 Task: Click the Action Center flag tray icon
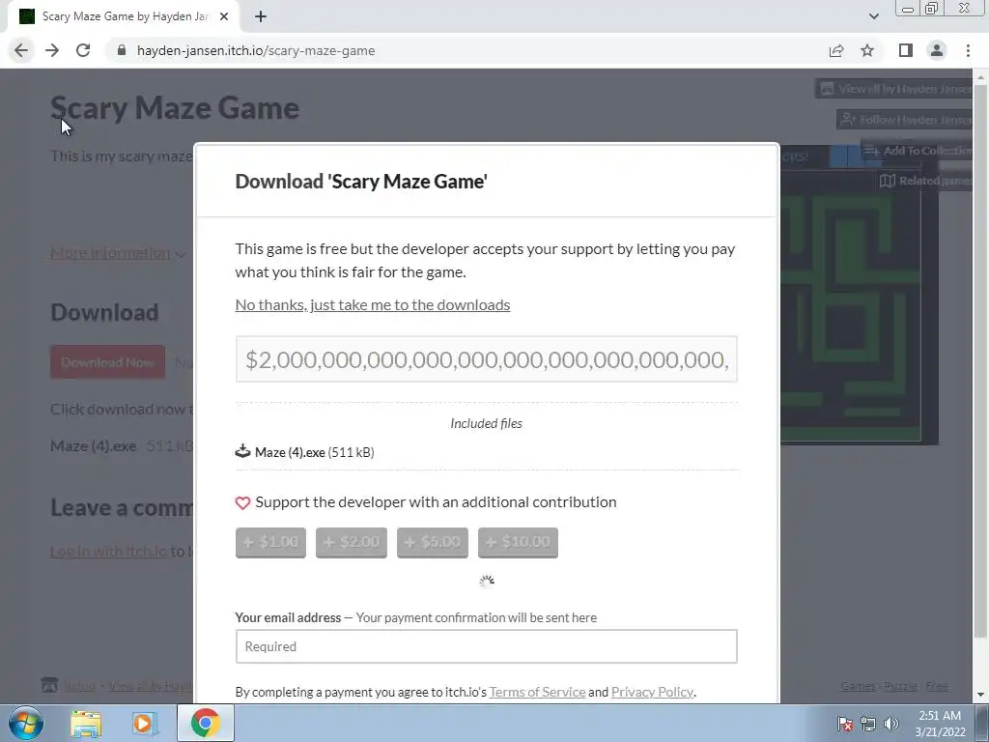(x=844, y=724)
